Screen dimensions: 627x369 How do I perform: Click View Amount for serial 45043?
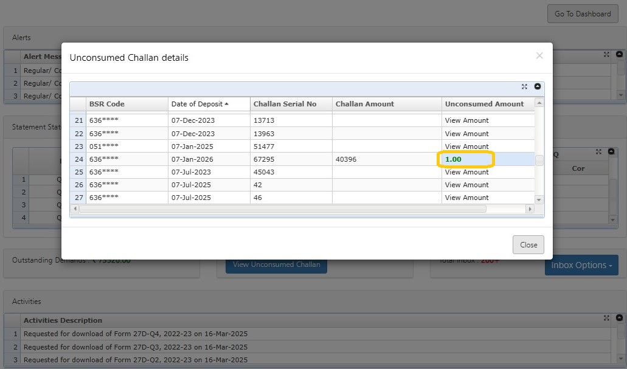466,172
